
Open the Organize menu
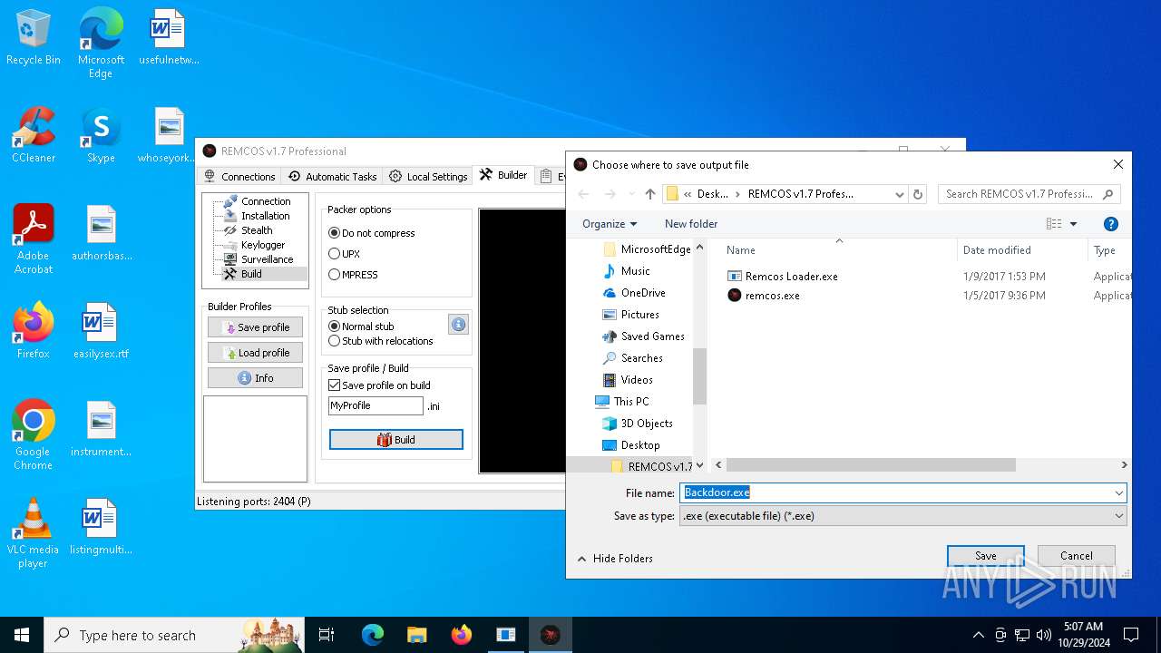[610, 224]
